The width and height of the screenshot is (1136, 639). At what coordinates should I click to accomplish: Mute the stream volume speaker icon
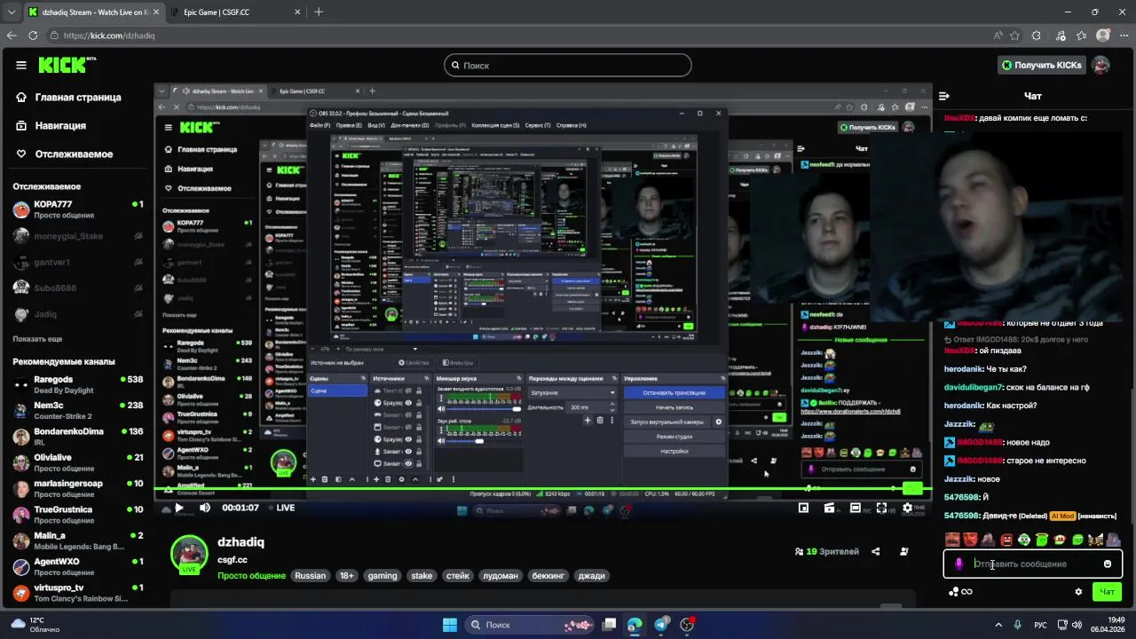[205, 508]
